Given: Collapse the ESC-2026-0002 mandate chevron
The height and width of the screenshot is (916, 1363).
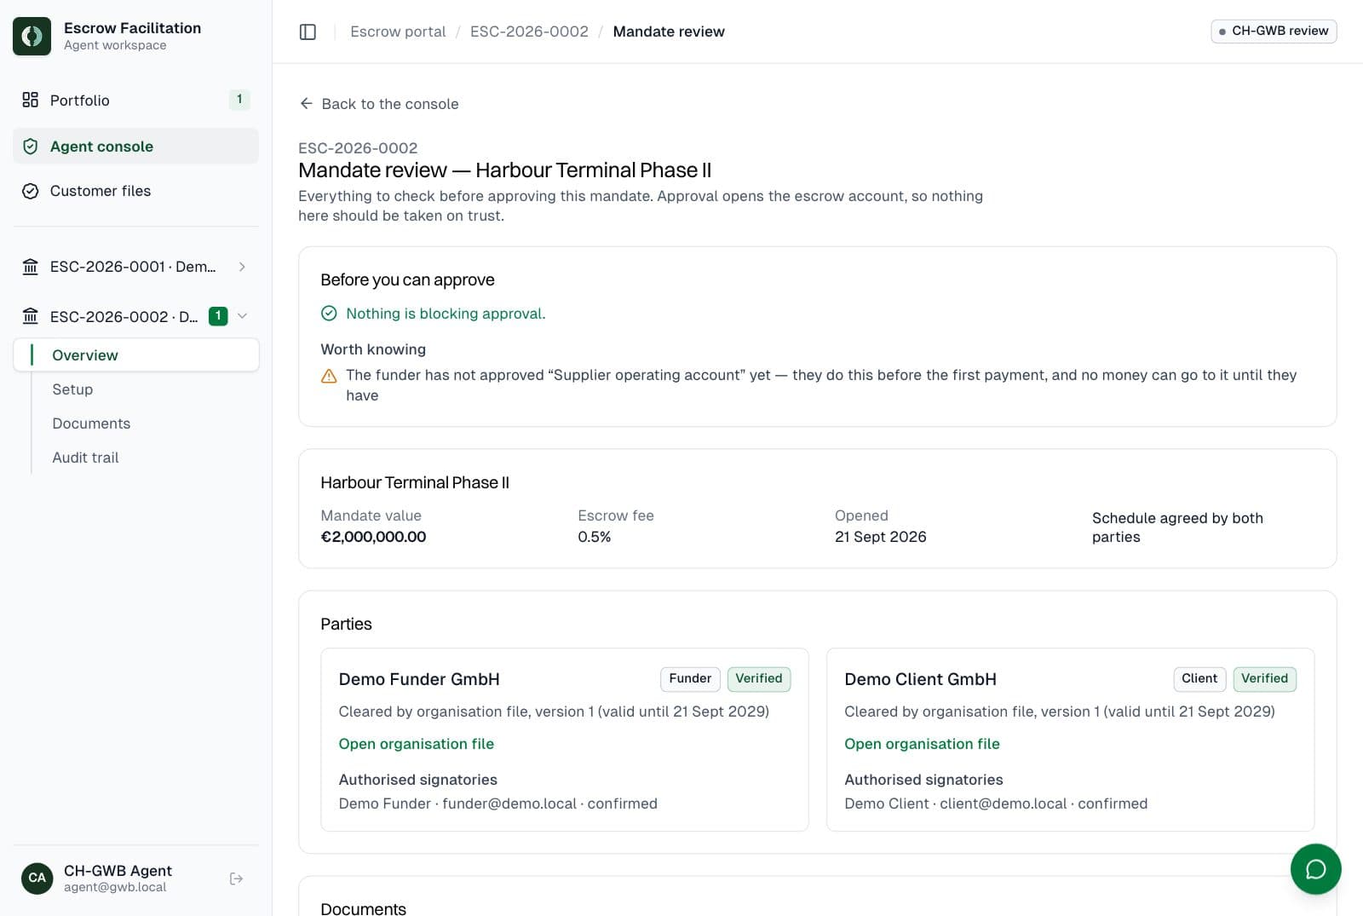Looking at the screenshot, I should pos(242,316).
